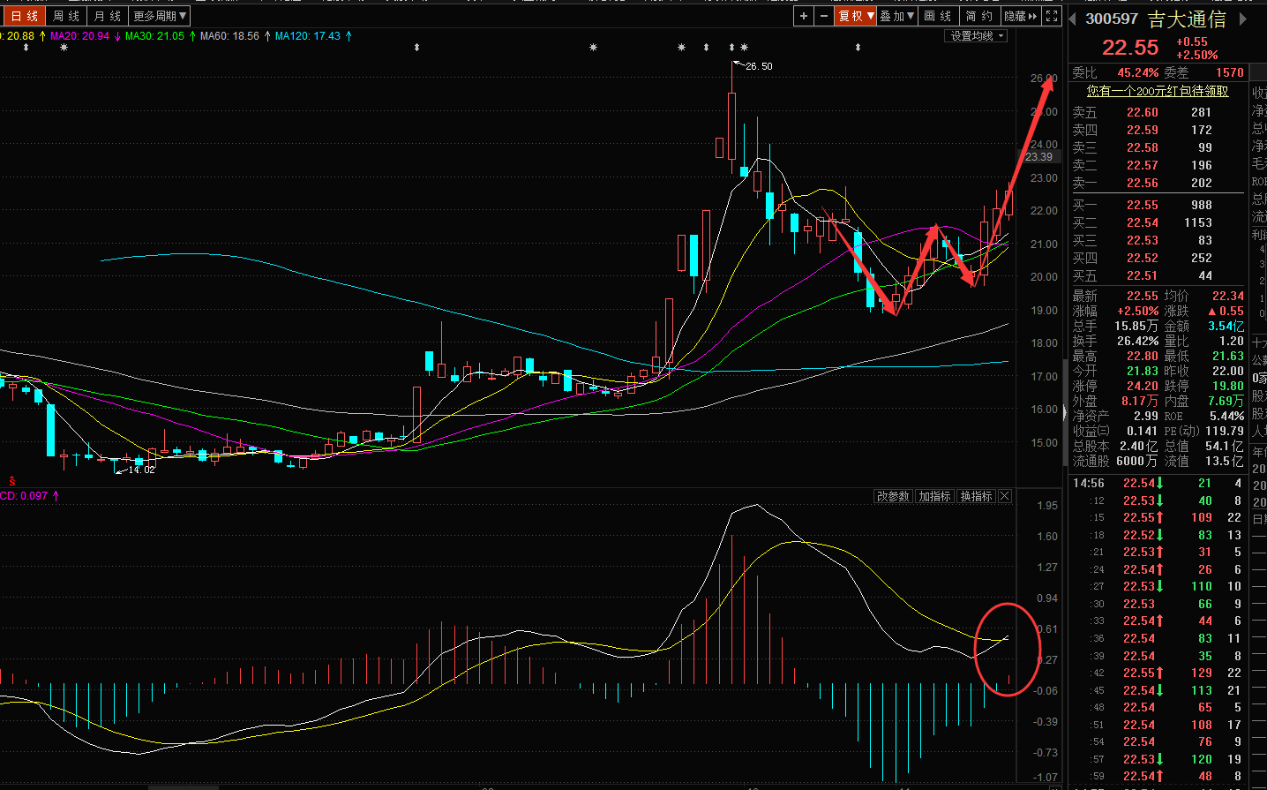Open the 200元红包 claim link
Screen dimensions: 1267x790
(1157, 91)
